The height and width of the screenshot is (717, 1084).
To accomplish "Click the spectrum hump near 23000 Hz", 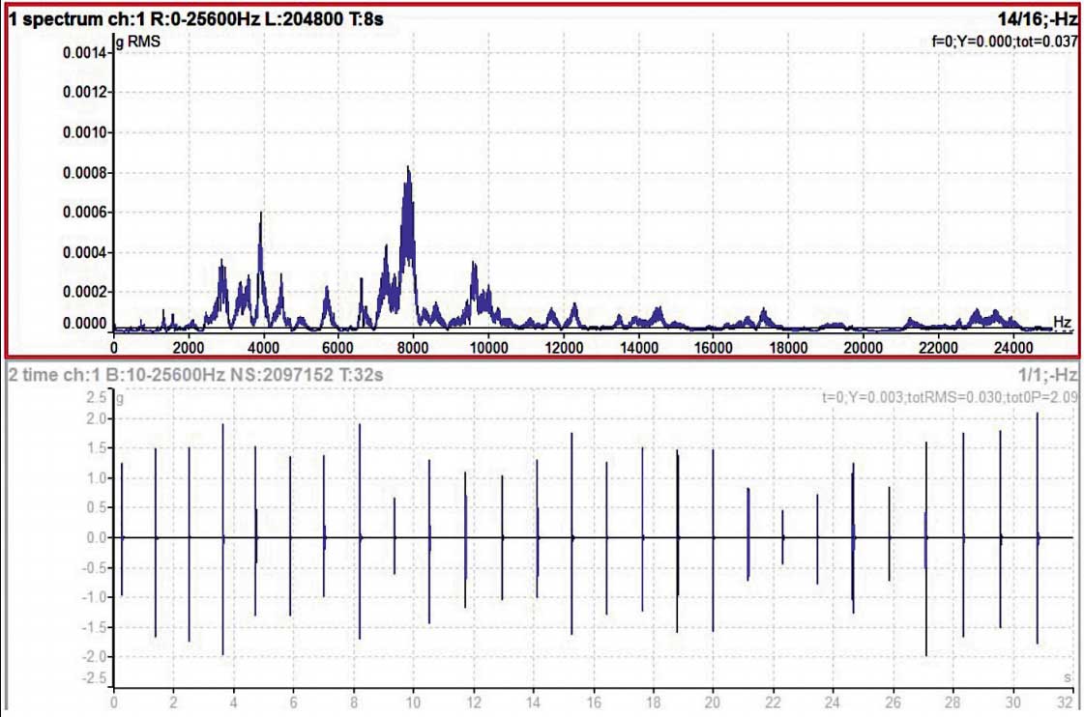I will click(x=977, y=315).
